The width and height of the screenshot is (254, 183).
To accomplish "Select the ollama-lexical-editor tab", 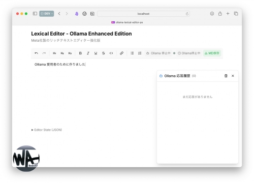I will (x=127, y=22).
